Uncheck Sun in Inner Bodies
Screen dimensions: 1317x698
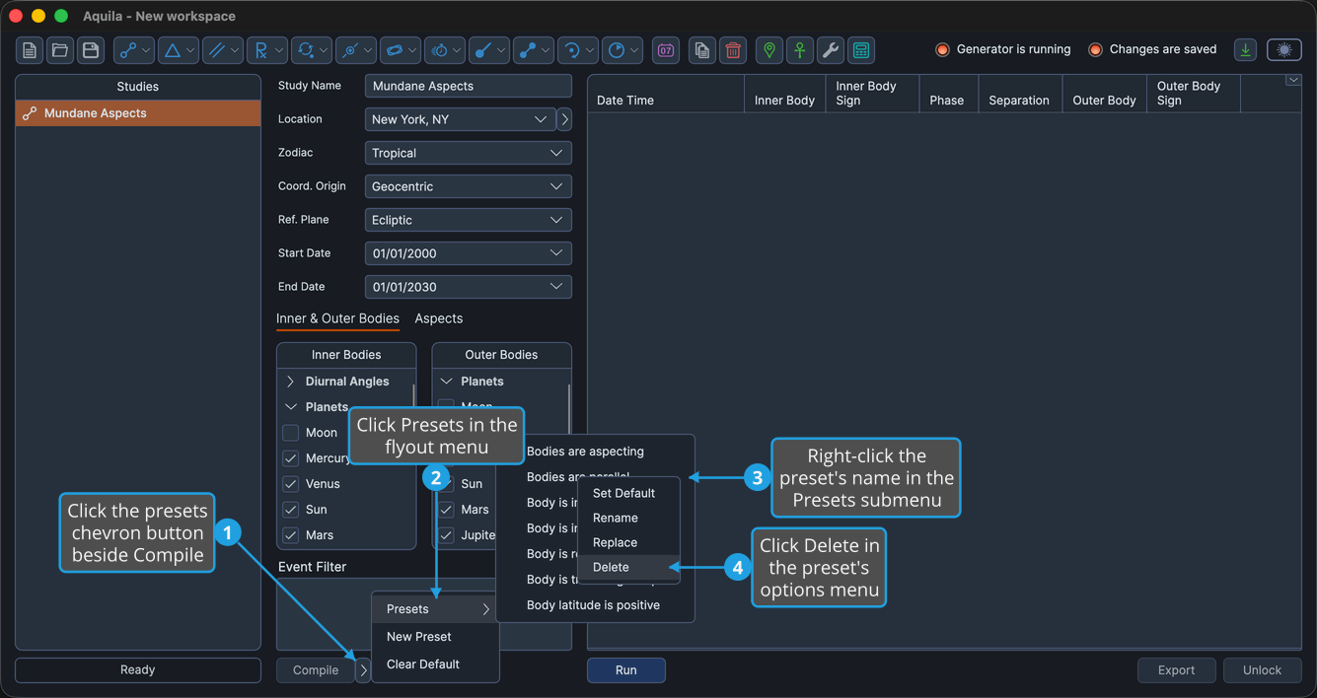290,510
